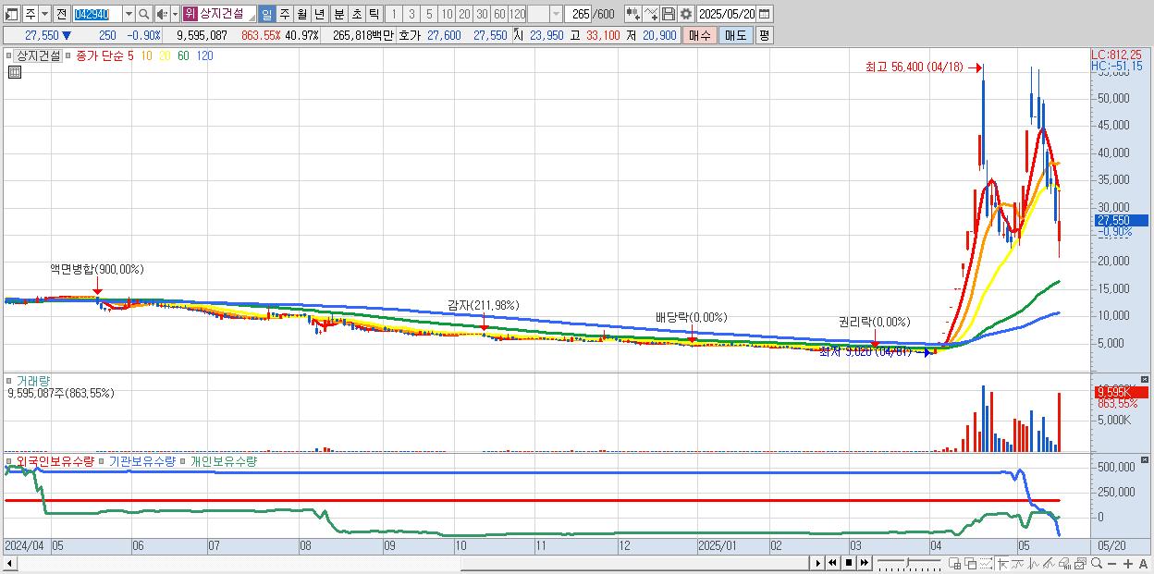
Task: Toggle the small square beside 상지건설 legend
Action: pos(9,55)
